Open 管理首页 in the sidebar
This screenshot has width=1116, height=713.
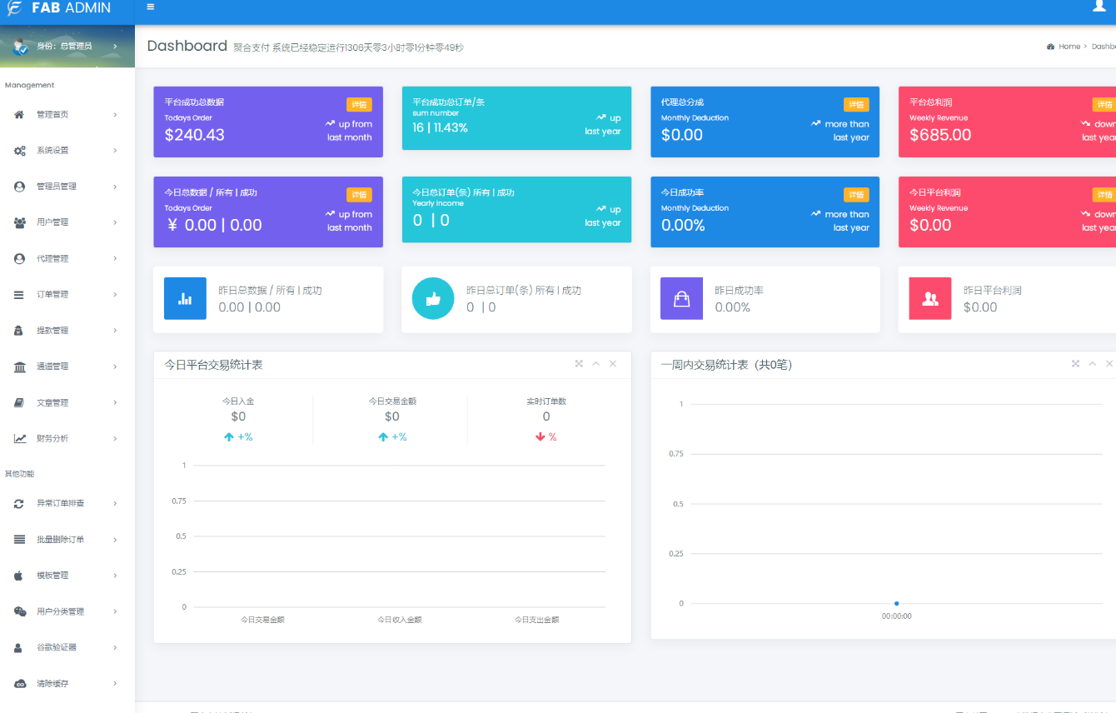tap(52, 115)
